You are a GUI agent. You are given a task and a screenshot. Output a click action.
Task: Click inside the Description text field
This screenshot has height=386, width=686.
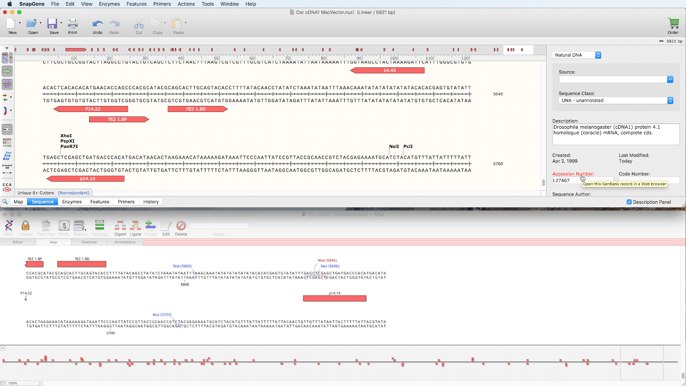click(x=616, y=134)
